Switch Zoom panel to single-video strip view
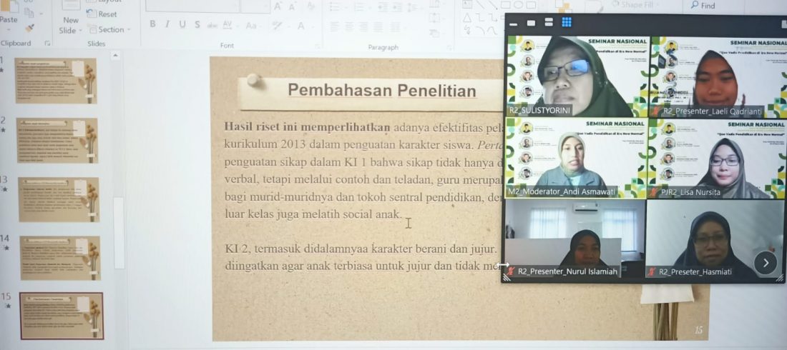787x350 pixels. (531, 23)
